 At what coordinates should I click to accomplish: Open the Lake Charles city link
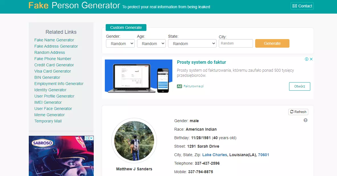[x=215, y=155]
